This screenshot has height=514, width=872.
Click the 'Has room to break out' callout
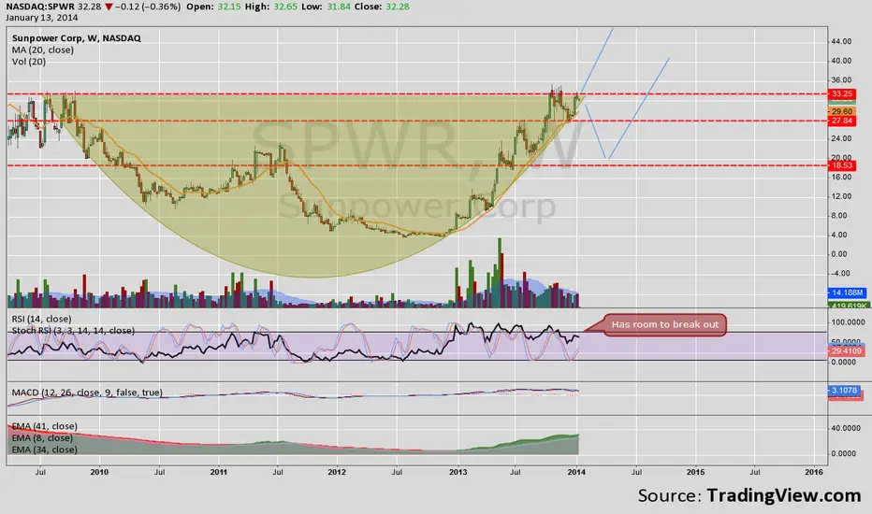pos(664,324)
